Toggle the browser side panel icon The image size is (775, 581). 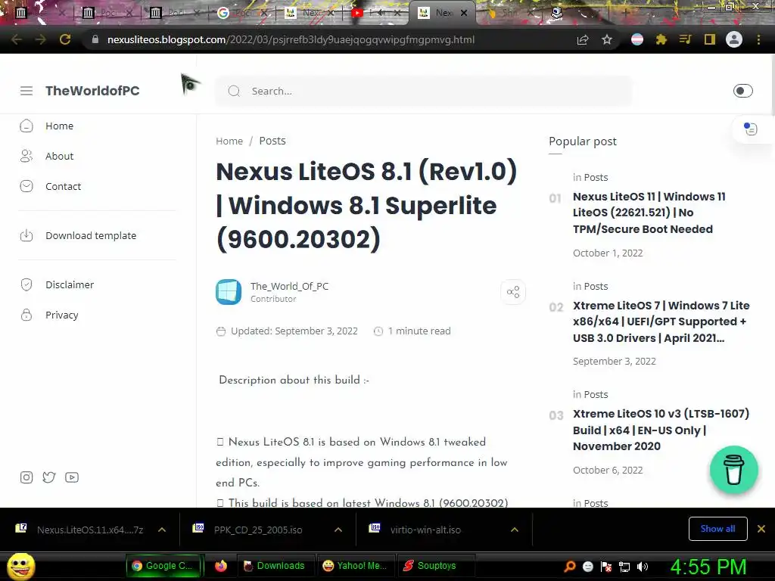tap(710, 39)
